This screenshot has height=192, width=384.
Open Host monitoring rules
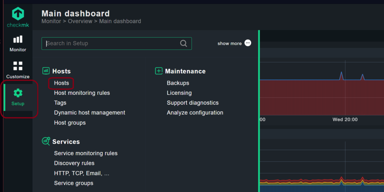point(82,93)
